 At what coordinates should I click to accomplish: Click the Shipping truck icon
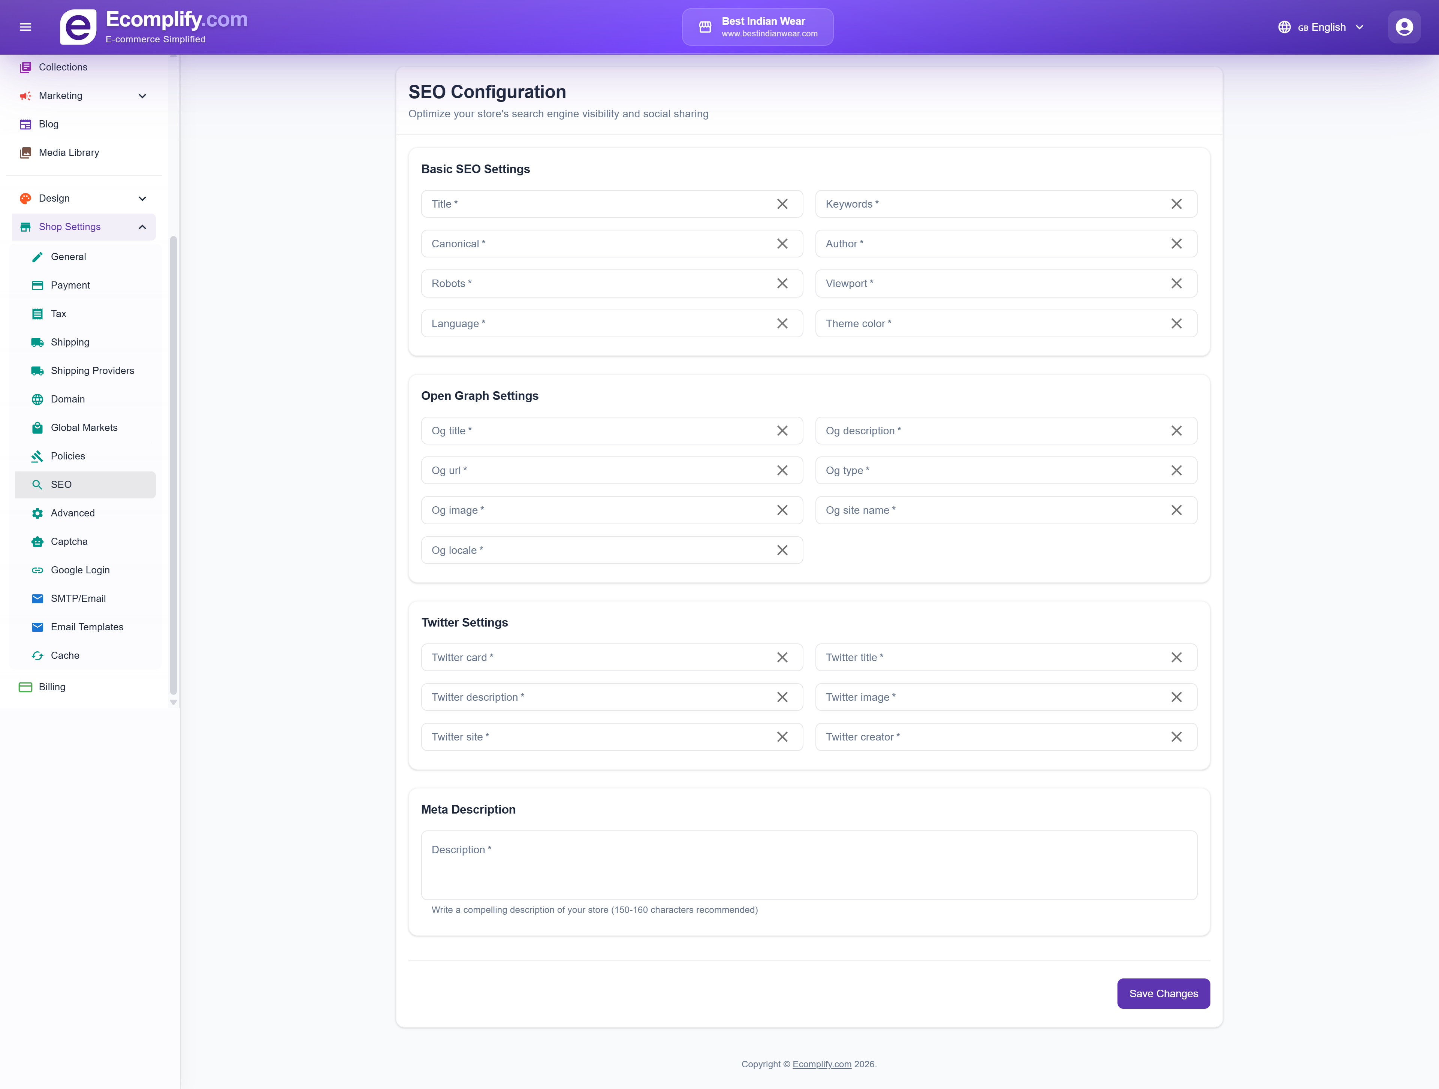tap(37, 341)
